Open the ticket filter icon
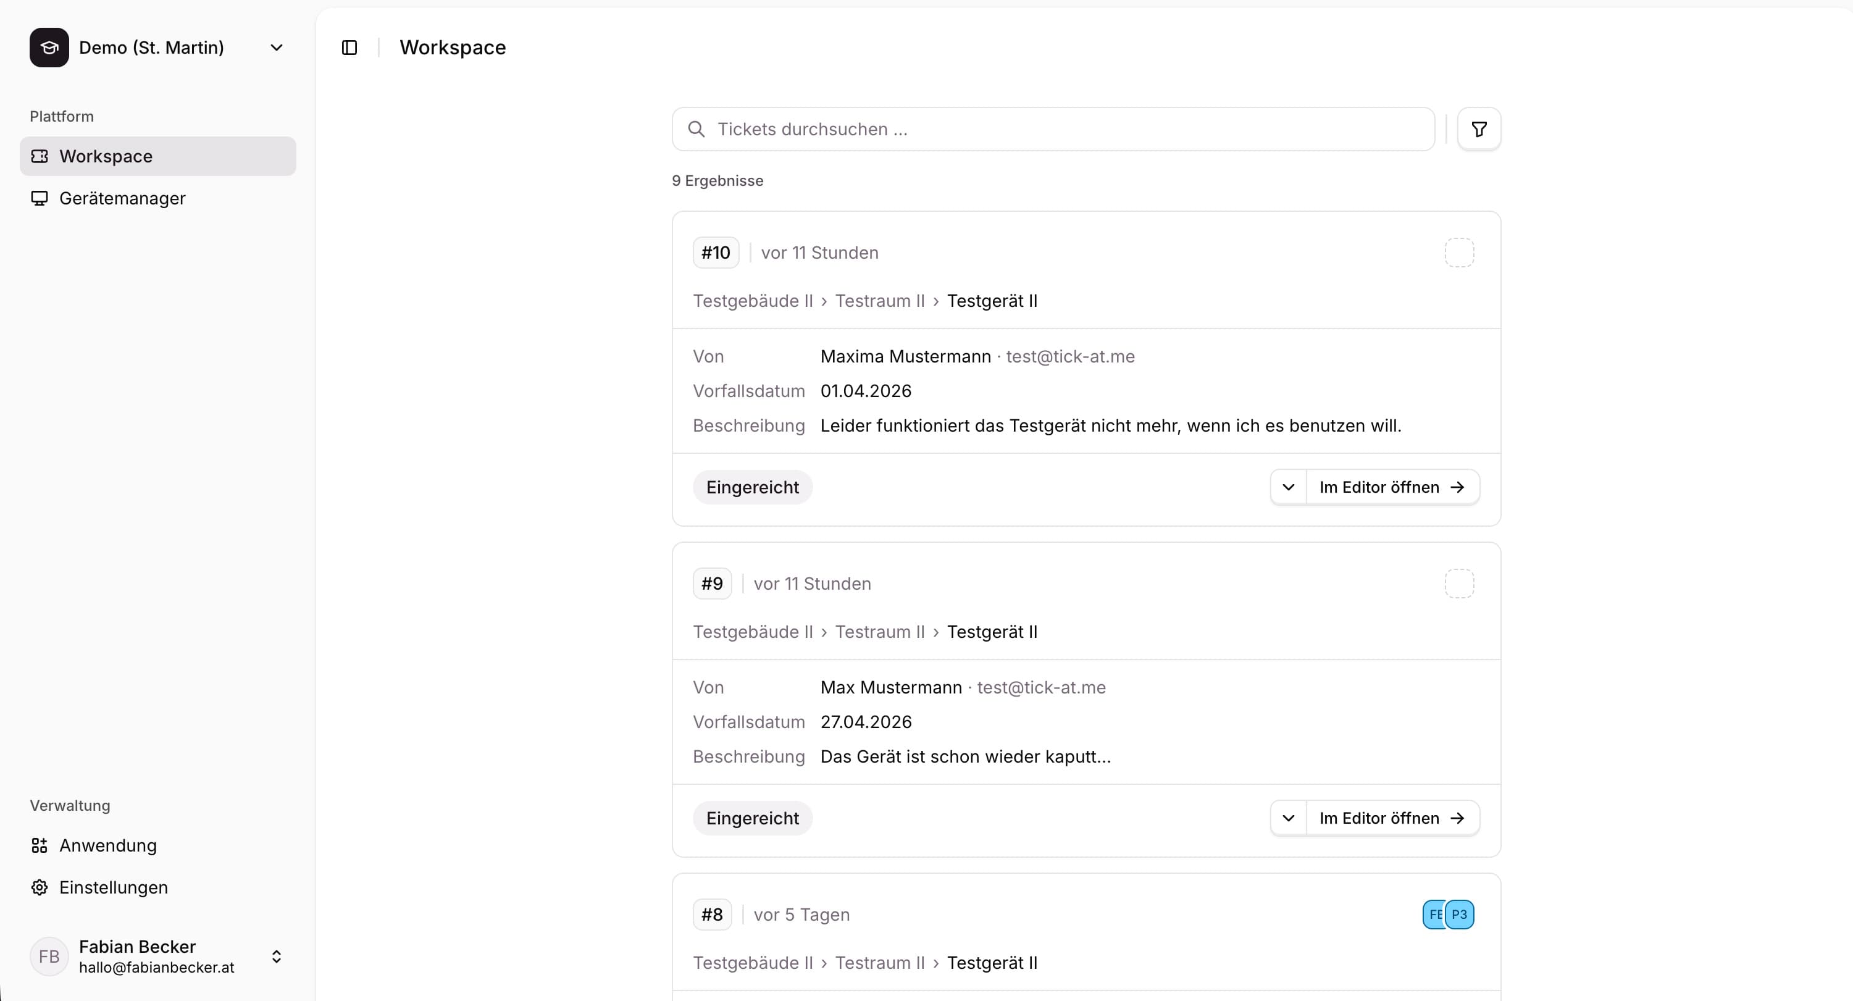Screen dimensions: 1853x1001 (x=1479, y=130)
